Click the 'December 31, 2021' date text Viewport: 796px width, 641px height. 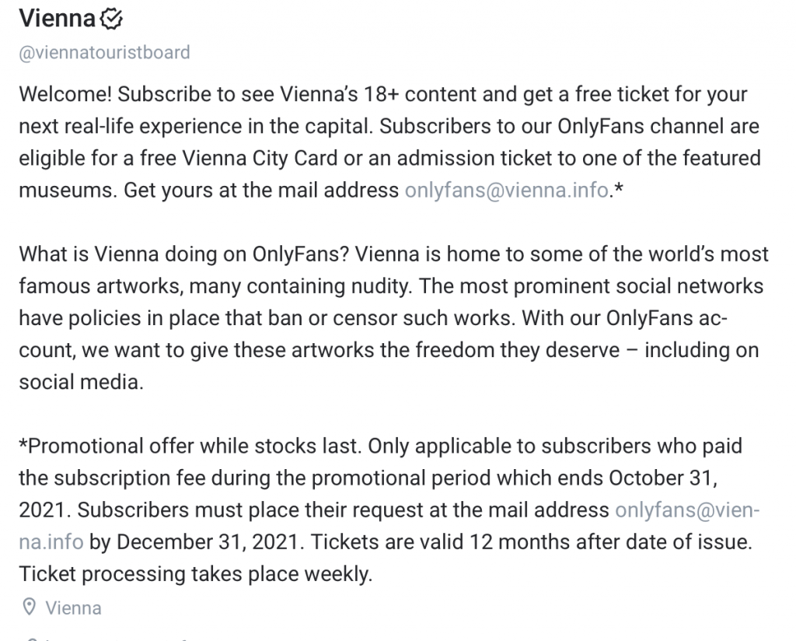click(x=210, y=542)
